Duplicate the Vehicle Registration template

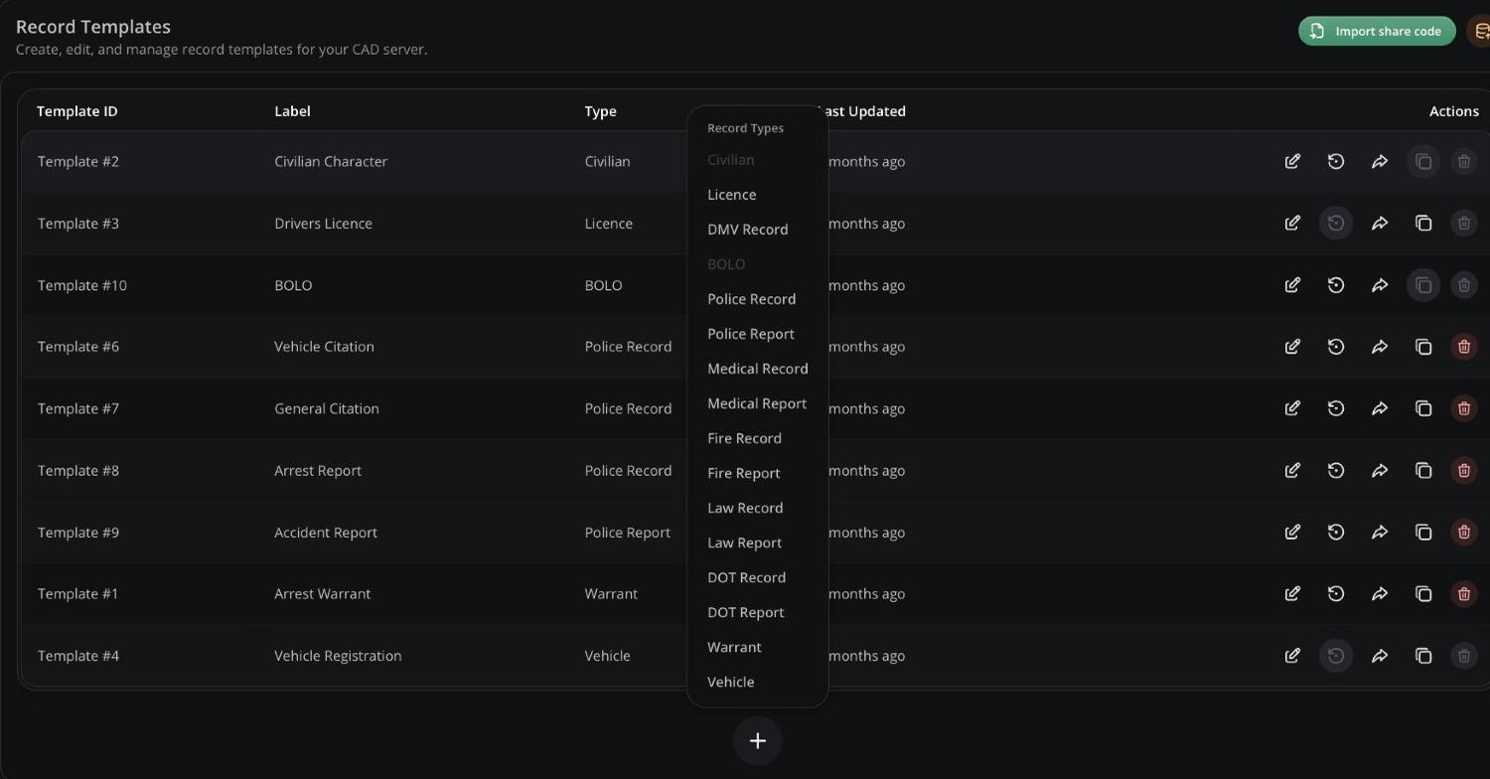(1423, 656)
